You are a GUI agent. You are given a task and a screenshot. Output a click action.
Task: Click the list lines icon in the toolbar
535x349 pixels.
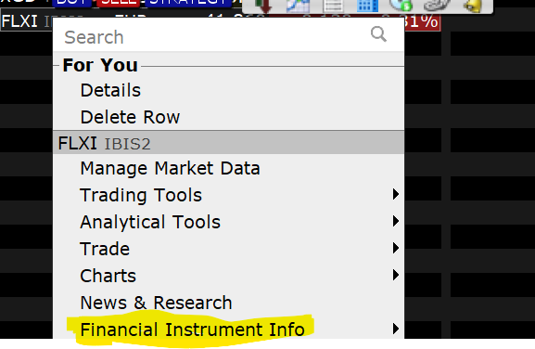[x=333, y=6]
